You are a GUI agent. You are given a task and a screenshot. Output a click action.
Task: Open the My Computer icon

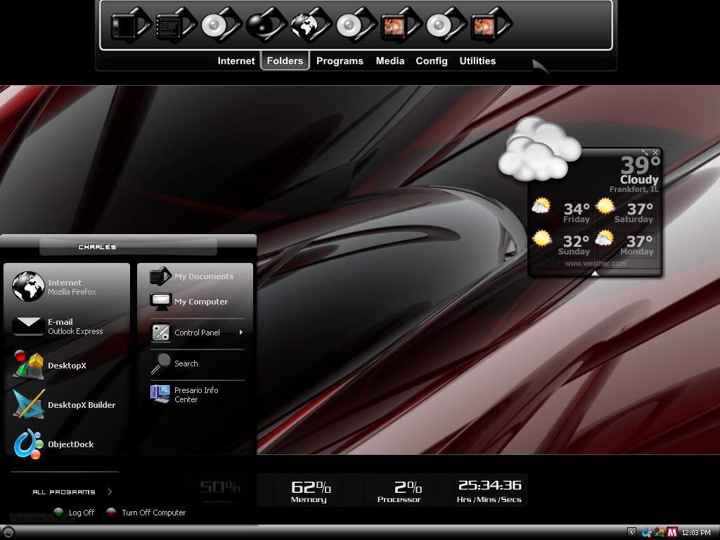[x=189, y=301]
